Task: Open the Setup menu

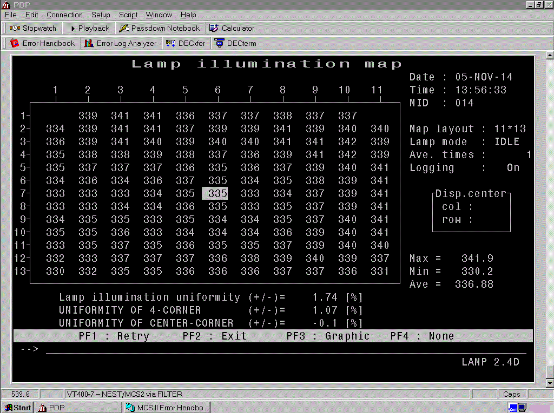Action: [x=101, y=15]
